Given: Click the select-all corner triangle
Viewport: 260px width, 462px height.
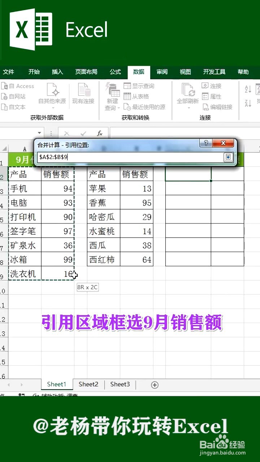Looking at the screenshot, I should pyautogui.click(x=4, y=148).
